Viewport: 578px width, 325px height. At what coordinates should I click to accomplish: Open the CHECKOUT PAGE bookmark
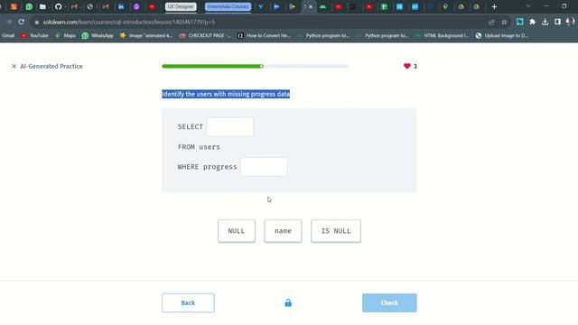(x=205, y=36)
